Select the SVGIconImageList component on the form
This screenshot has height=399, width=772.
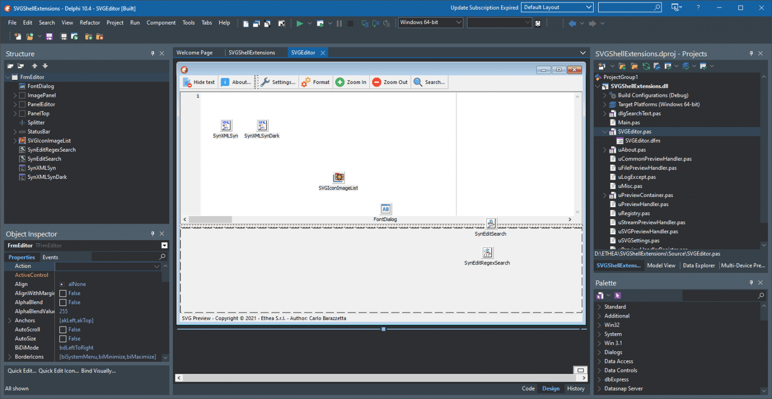tap(339, 177)
